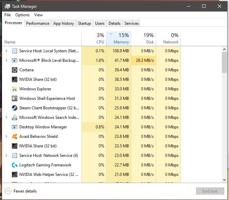
Task: Click the Windows Explorer folder icon
Action: pos(15,89)
